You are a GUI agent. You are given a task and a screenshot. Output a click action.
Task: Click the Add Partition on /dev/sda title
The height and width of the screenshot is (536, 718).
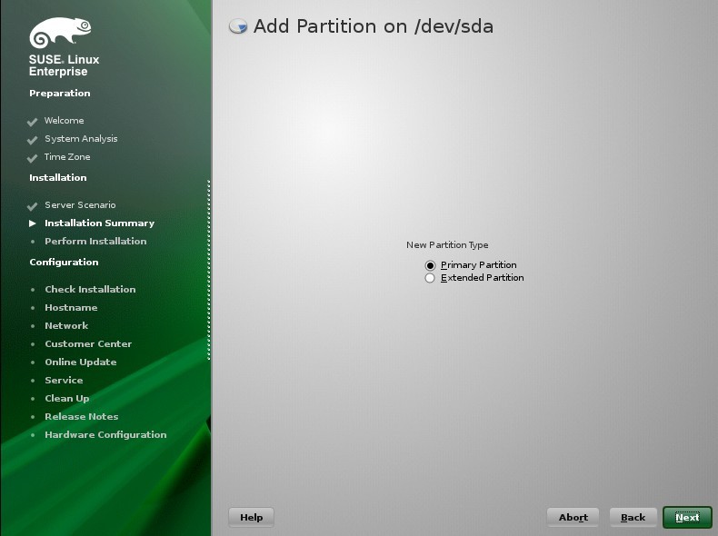[374, 26]
